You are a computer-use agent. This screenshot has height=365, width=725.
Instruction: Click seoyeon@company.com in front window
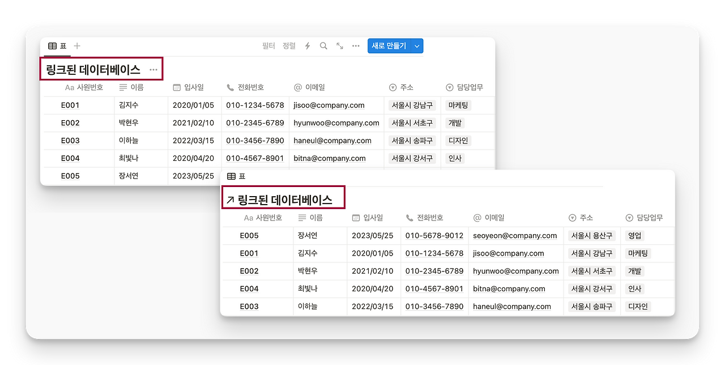click(x=515, y=235)
